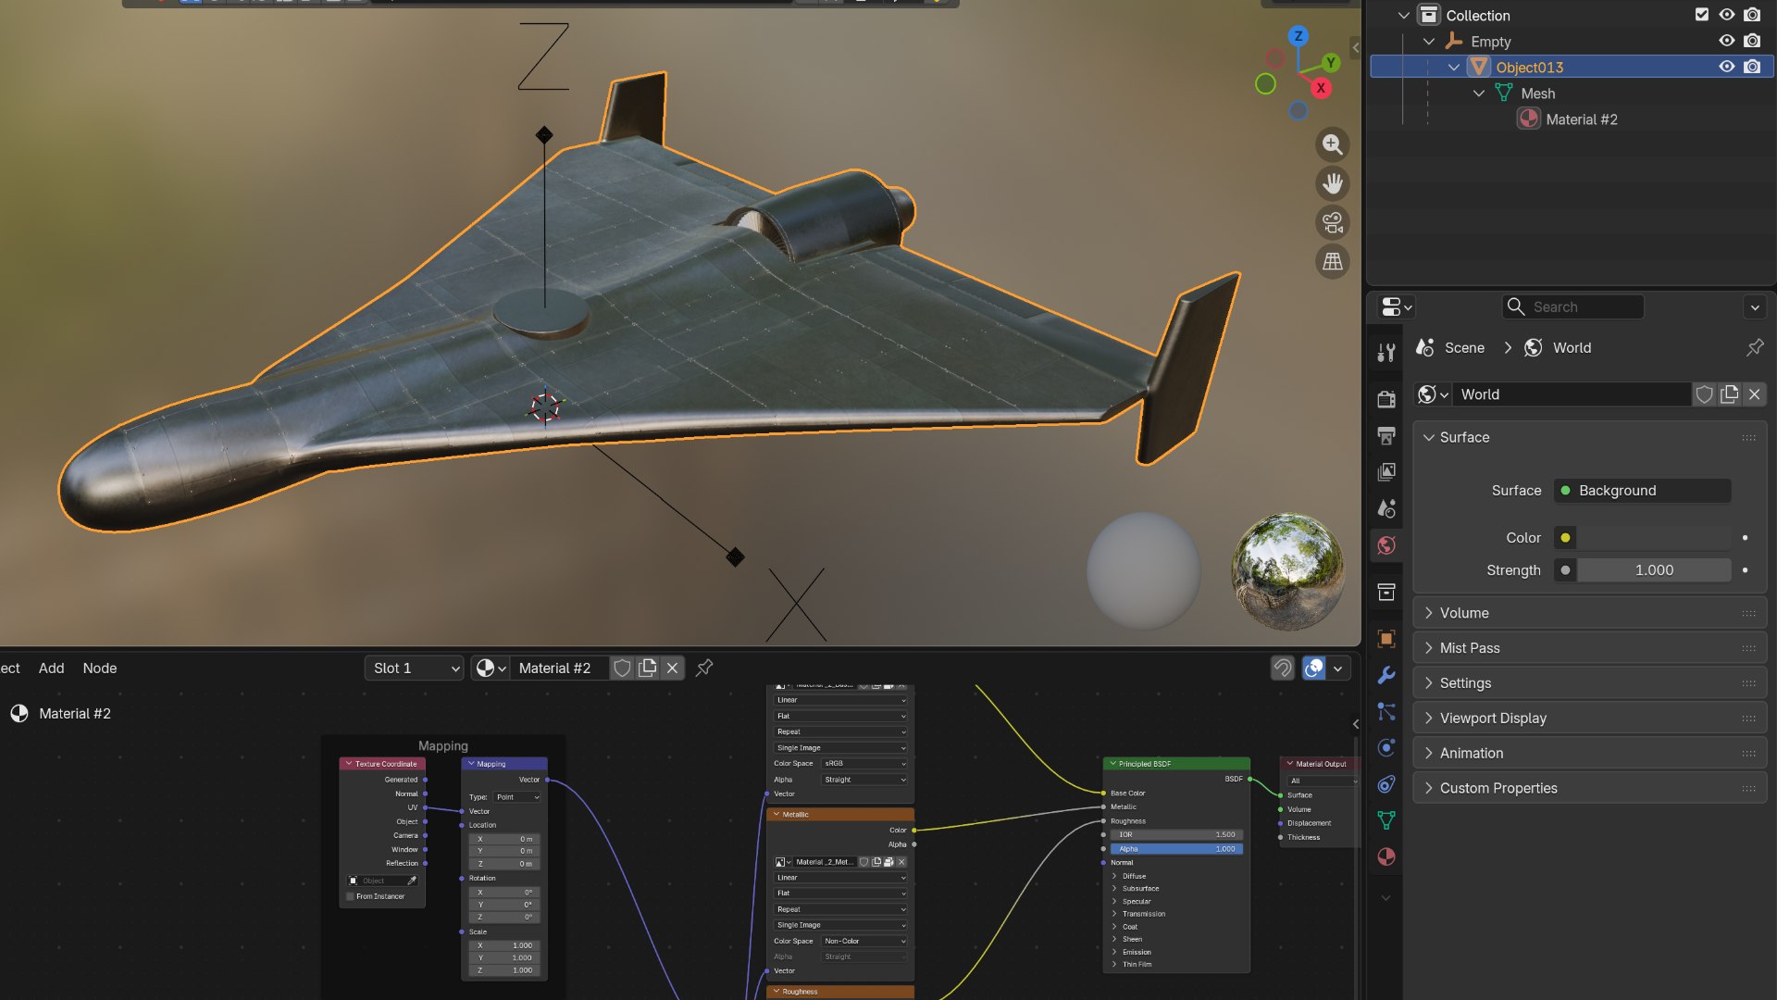Open the World properties tab
Viewport: 1777px width, 1000px height.
(1386, 545)
